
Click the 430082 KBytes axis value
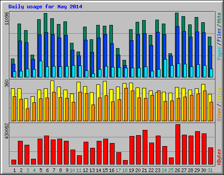(7, 131)
